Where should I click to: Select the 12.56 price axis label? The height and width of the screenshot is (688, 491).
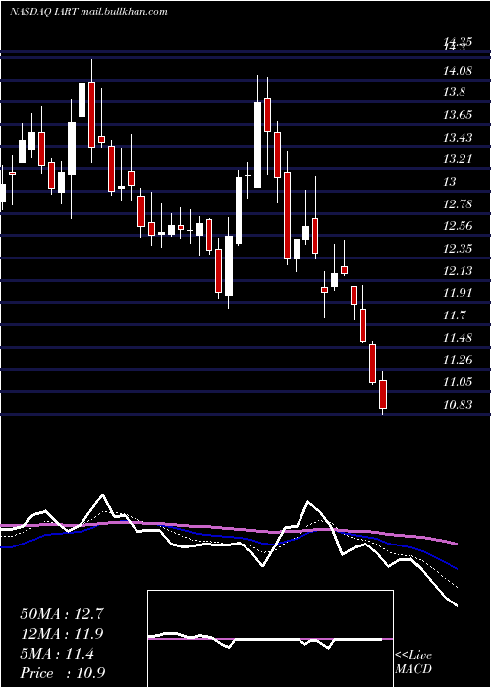458,226
